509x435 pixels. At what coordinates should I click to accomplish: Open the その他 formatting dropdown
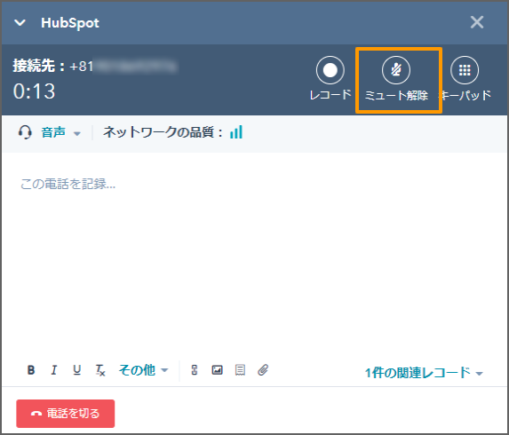(x=143, y=370)
